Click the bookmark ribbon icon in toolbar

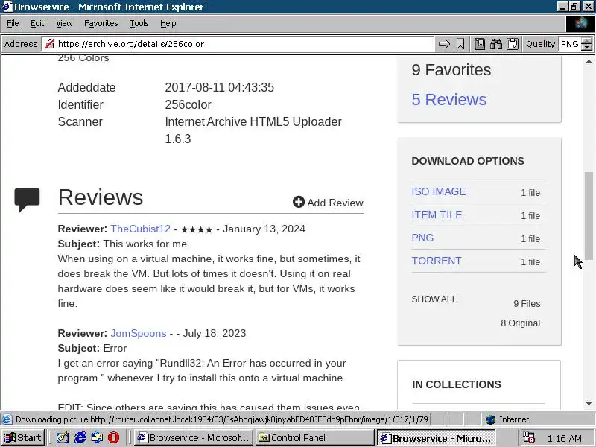(460, 44)
